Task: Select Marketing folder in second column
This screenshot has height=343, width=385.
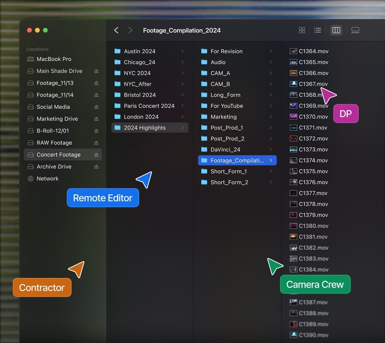Action: (237, 117)
